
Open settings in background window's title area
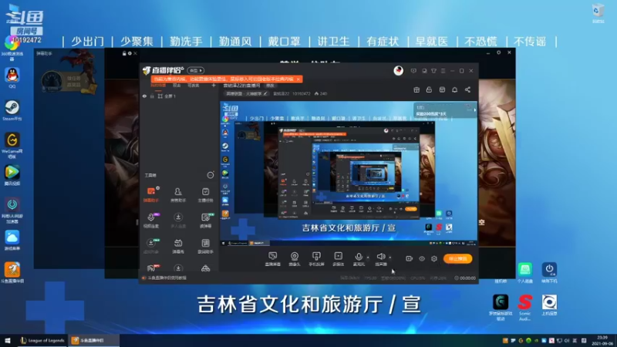[x=498, y=52]
